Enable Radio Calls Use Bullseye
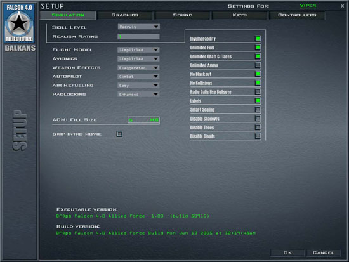This screenshot has width=349, height=262. 258,92
